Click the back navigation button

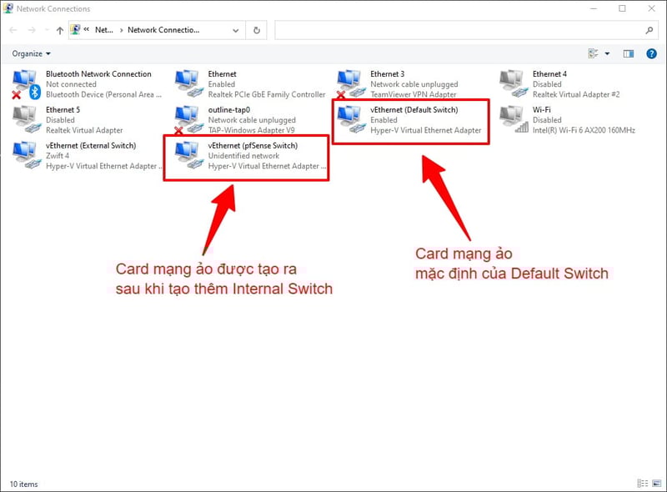pyautogui.click(x=13, y=30)
